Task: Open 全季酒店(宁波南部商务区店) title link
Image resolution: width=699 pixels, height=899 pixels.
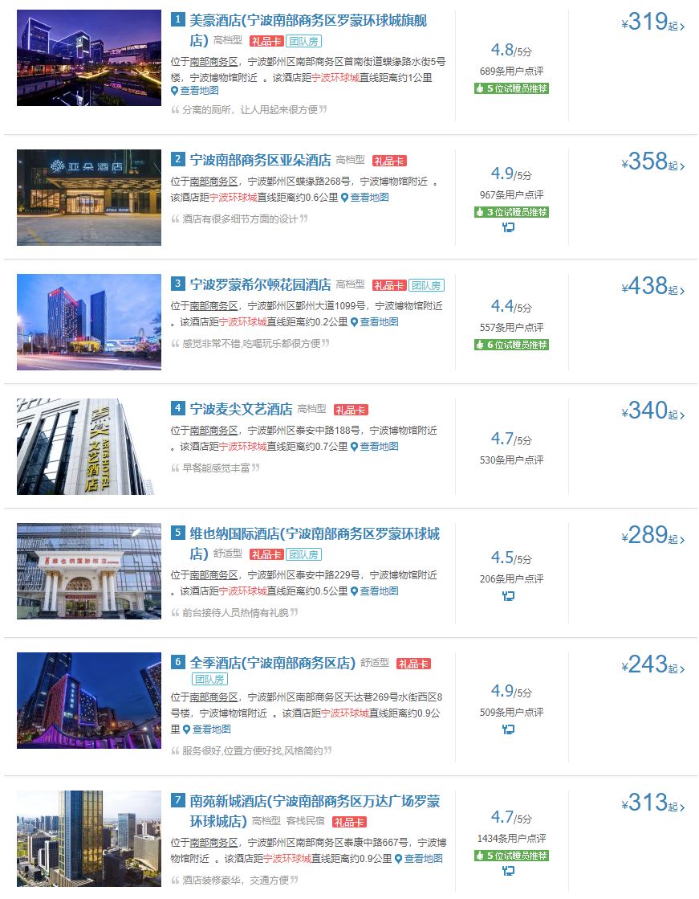Action: (273, 663)
